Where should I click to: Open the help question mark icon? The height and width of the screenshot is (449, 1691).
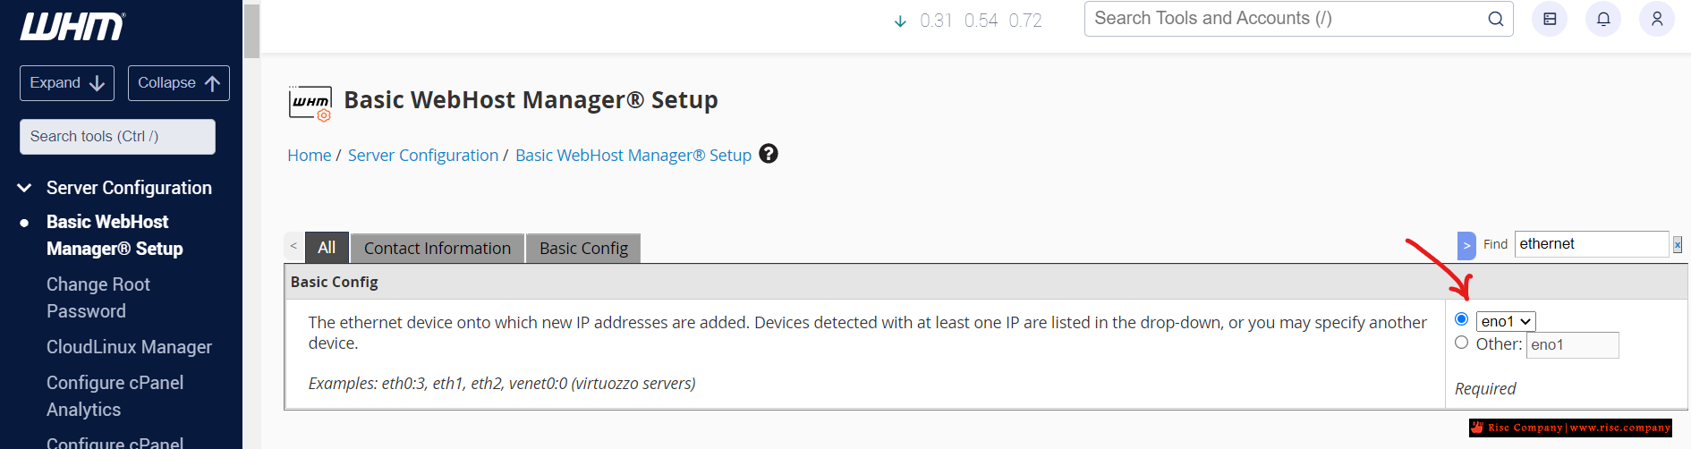tap(769, 154)
